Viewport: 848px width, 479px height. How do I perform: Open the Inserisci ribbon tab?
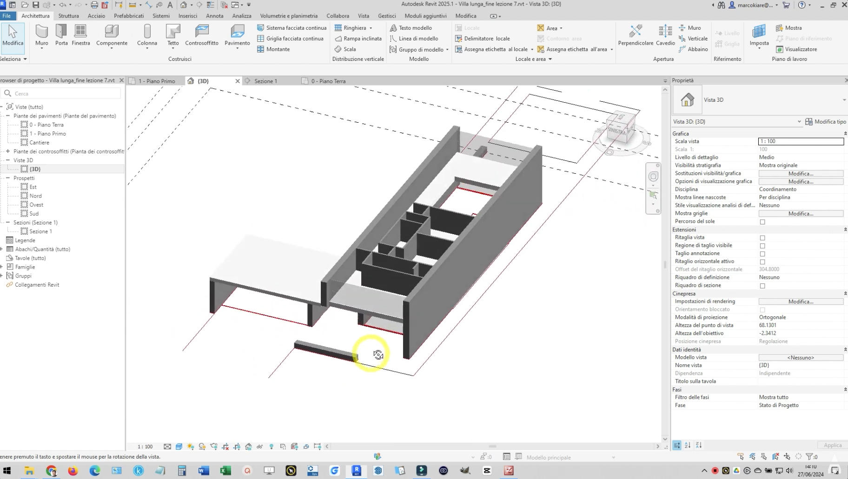point(187,16)
